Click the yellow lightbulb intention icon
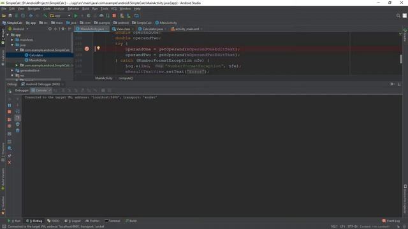This screenshot has width=408, height=229. pos(98,48)
